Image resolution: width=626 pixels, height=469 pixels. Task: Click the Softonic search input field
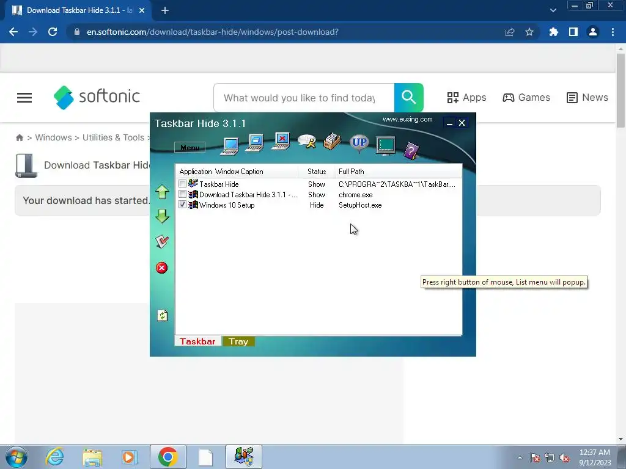pyautogui.click(x=304, y=98)
